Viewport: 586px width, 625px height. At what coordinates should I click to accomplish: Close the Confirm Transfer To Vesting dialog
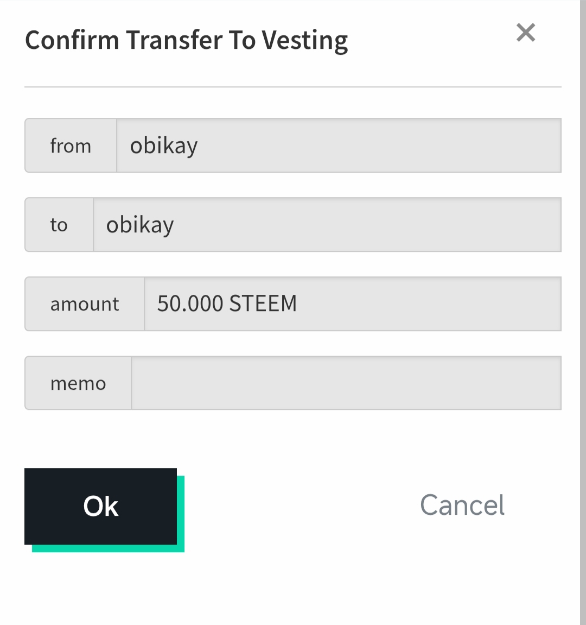526,33
